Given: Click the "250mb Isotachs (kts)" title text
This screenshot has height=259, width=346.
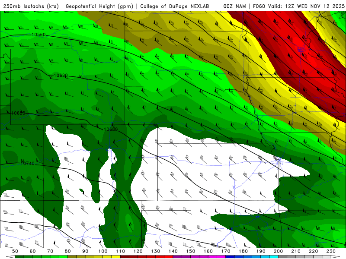Looking at the screenshot, I should (x=31, y=6).
